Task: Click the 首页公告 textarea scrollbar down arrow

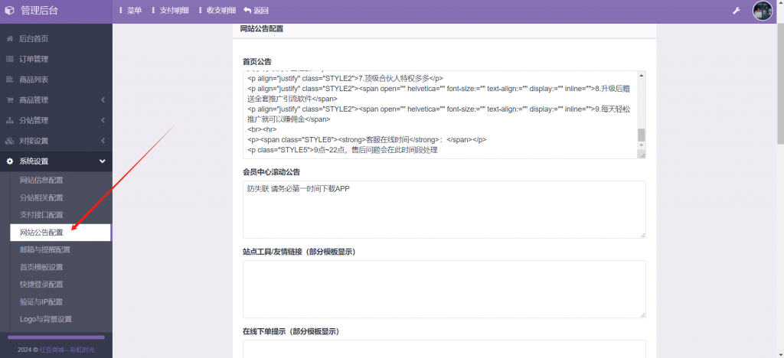Action: point(642,153)
